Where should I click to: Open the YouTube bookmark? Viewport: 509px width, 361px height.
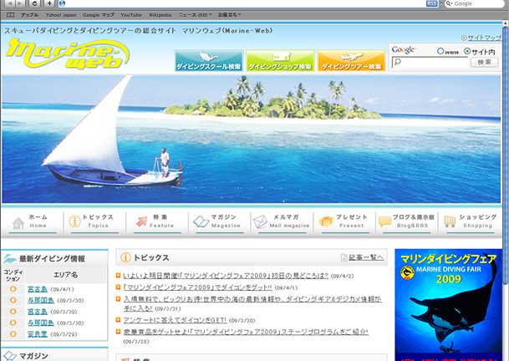pyautogui.click(x=130, y=15)
